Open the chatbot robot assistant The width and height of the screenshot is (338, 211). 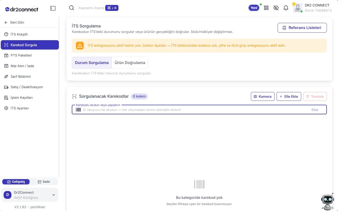coord(327,202)
